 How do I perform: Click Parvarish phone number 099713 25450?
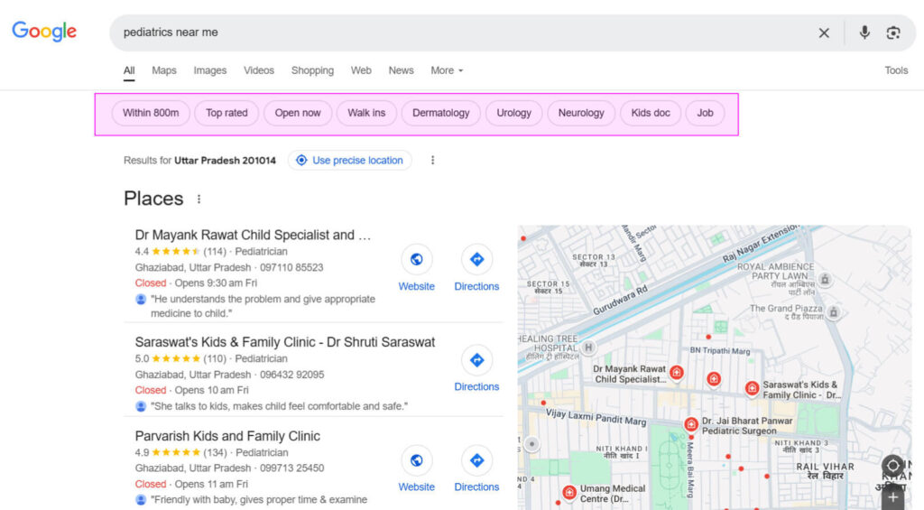(292, 468)
